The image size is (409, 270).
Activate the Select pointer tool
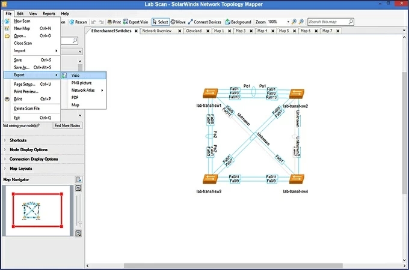pyautogui.click(x=161, y=22)
